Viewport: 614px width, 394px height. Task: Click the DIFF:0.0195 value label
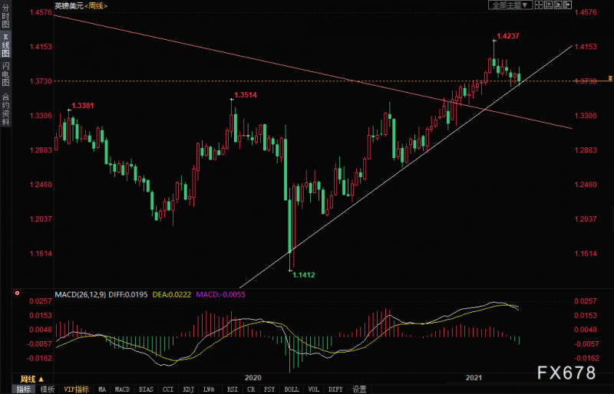click(x=128, y=294)
